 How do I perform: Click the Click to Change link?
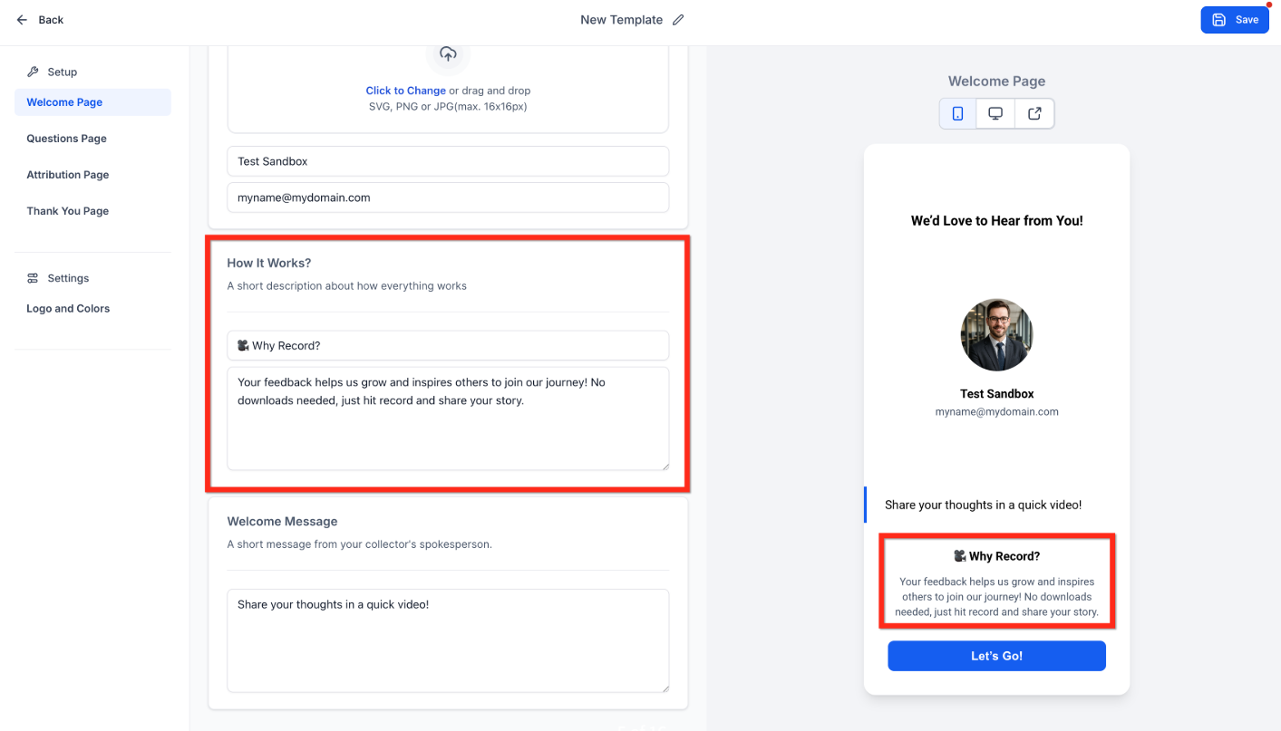click(x=405, y=91)
